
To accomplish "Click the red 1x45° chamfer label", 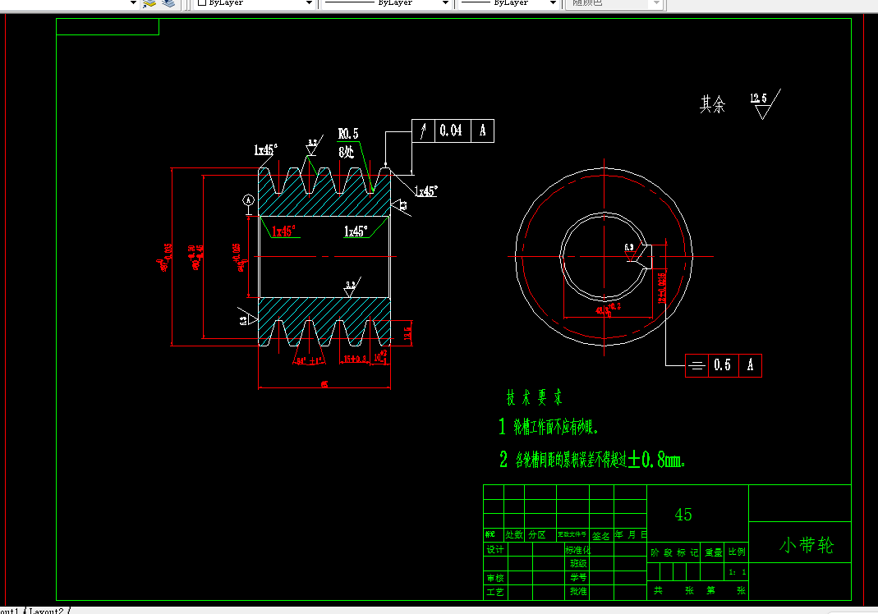I will pyautogui.click(x=283, y=231).
